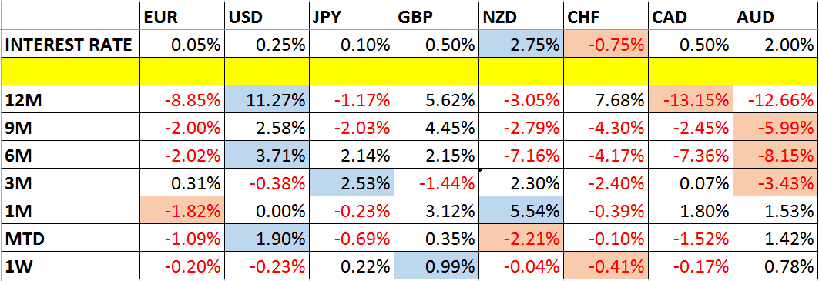Select the EUR column header cell
This screenshot has width=819, height=281.
click(182, 17)
